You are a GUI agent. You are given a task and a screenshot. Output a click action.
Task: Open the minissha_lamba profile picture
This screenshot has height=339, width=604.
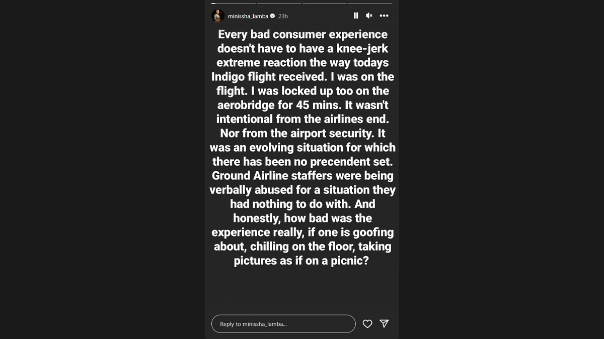point(218,16)
